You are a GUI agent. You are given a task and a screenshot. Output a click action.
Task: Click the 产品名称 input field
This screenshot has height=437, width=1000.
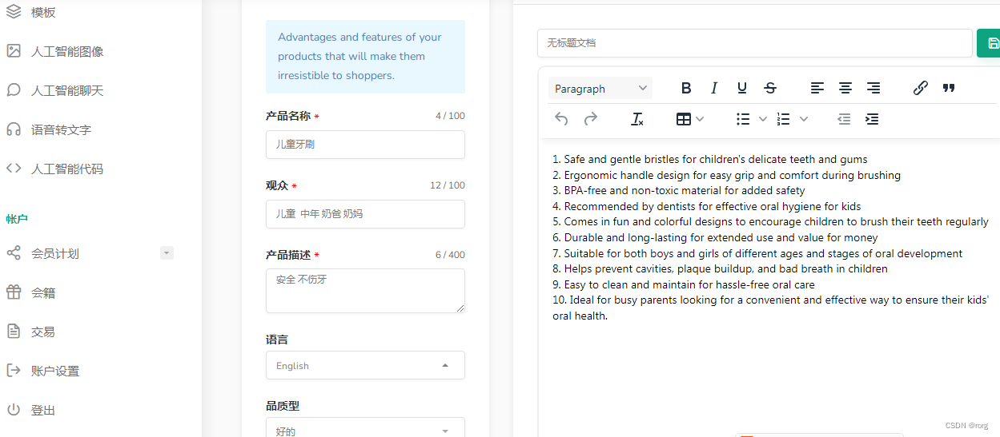tap(365, 145)
